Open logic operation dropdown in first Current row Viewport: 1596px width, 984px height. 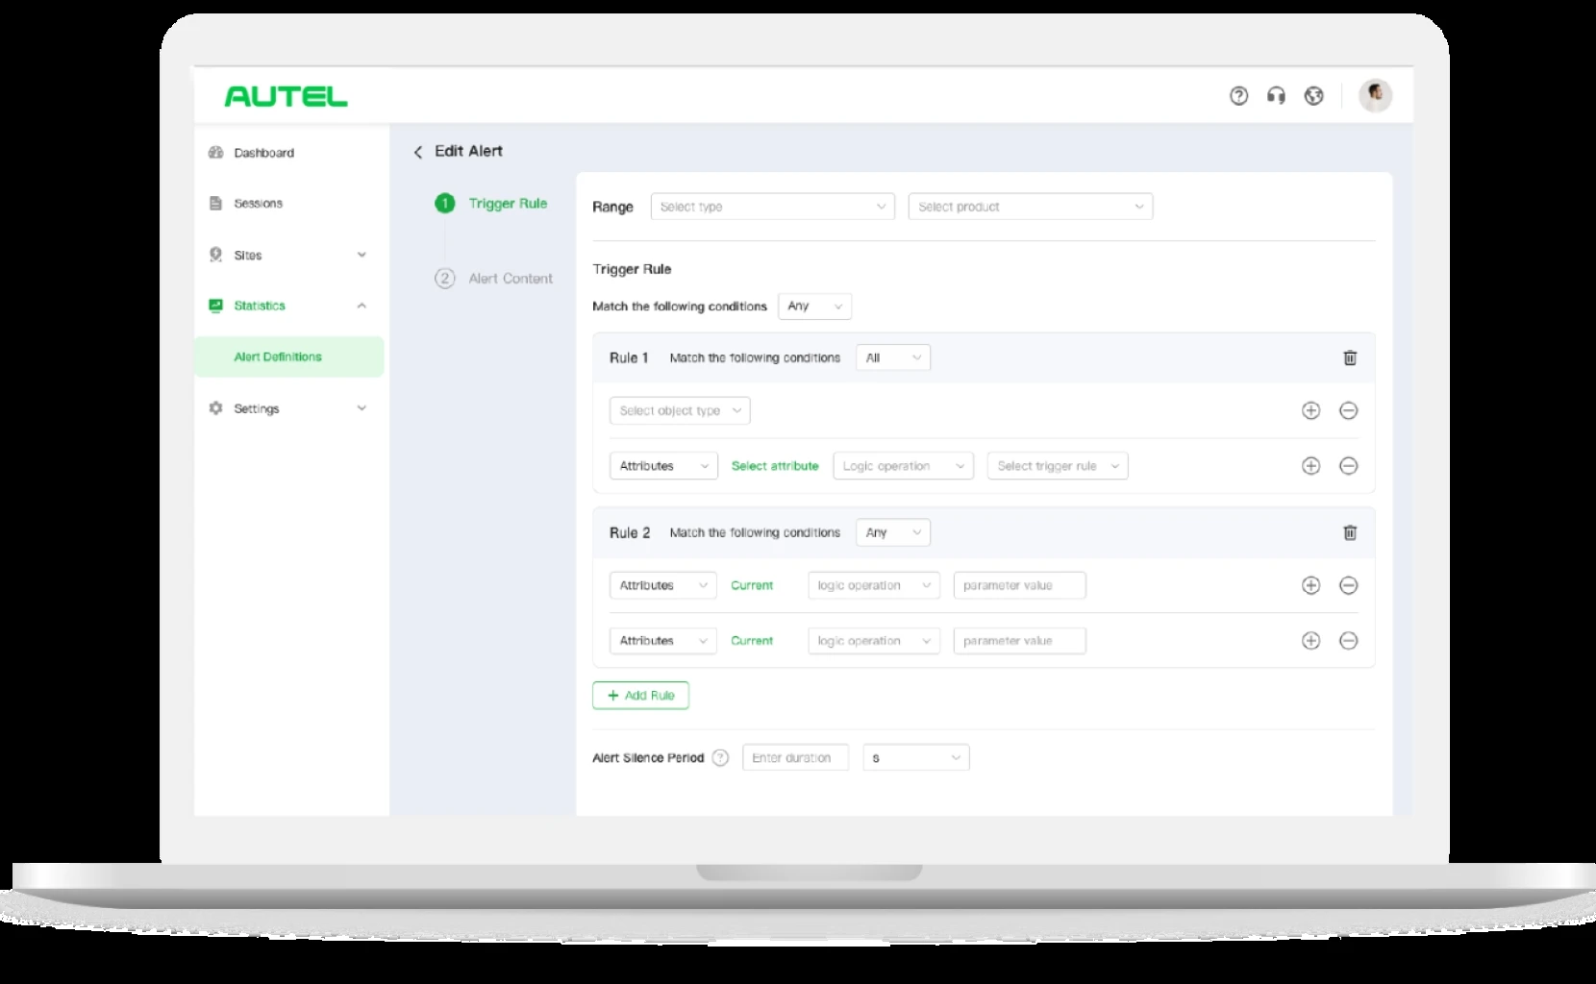874,585
